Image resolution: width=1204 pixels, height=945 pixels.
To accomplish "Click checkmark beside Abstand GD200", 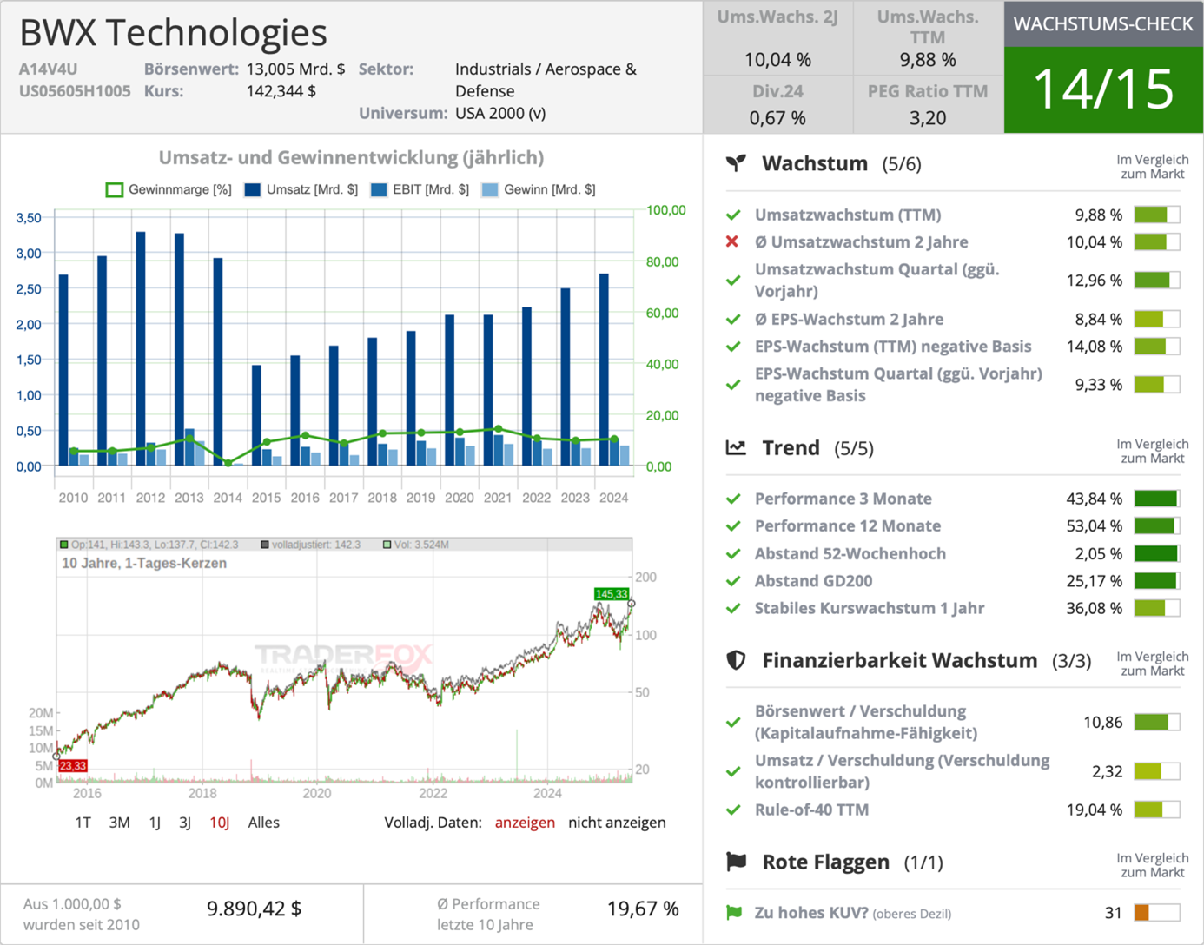I will [x=733, y=580].
